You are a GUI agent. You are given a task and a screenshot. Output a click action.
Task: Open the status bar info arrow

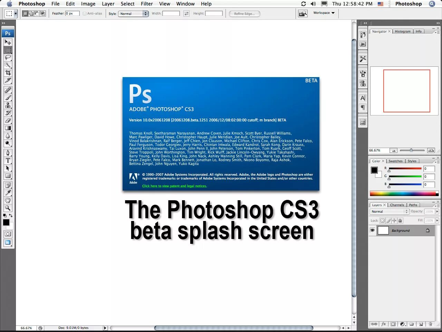[105, 328]
